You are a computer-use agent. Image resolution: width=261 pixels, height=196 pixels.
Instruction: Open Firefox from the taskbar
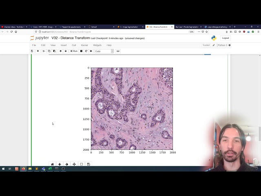[x=23, y=169]
